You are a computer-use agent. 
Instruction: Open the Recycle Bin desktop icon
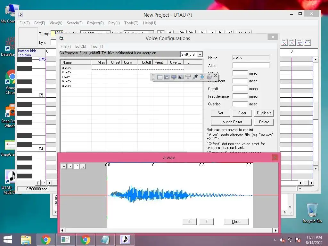(312, 213)
